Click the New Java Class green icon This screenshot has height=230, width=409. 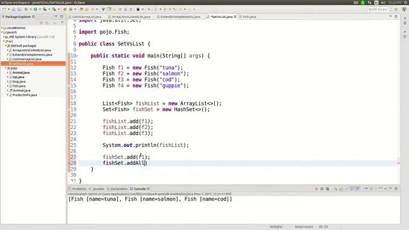(x=70, y=9)
